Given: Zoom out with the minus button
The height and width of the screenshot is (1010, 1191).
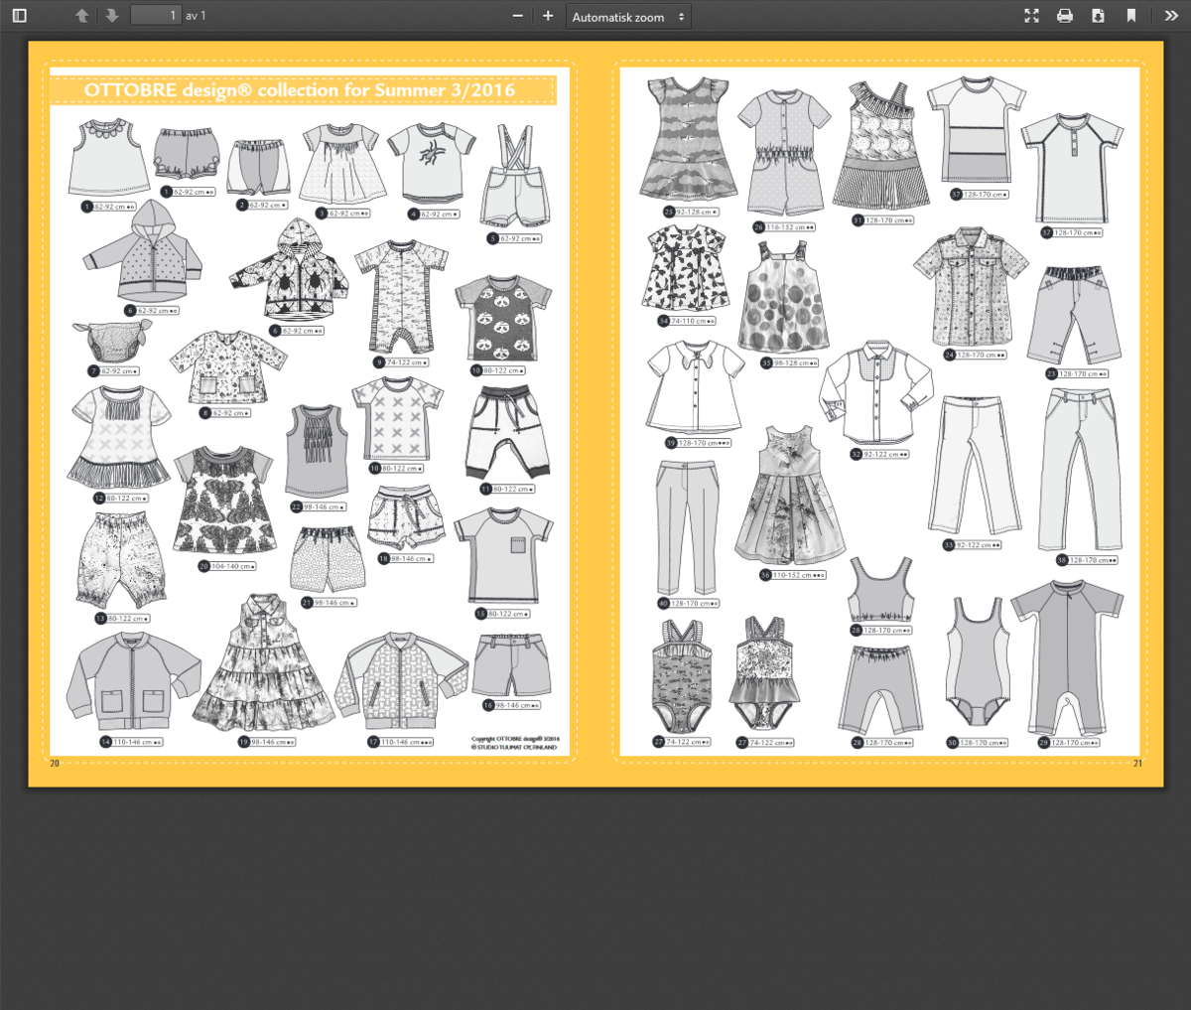Looking at the screenshot, I should pos(517,16).
